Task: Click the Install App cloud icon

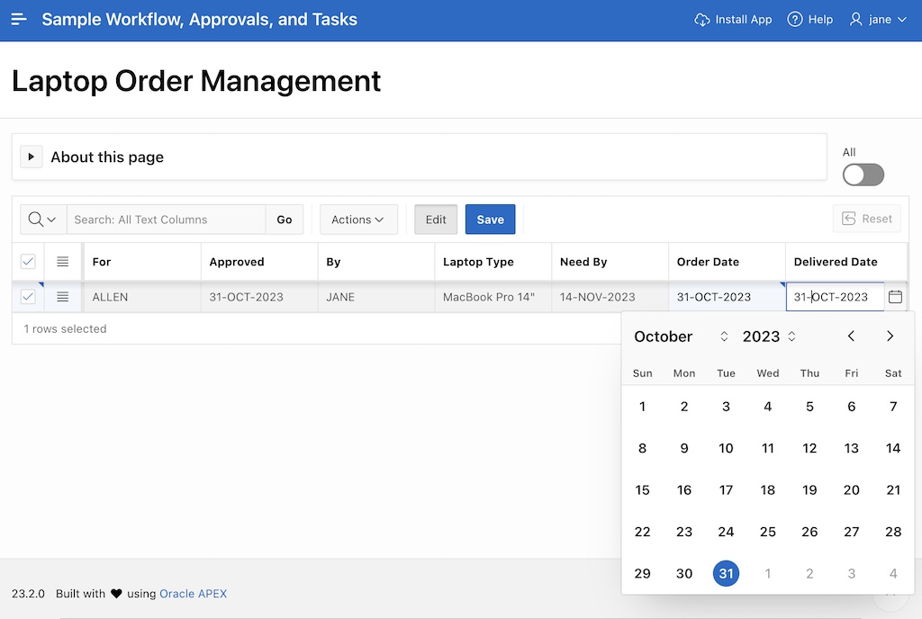Action: (702, 19)
